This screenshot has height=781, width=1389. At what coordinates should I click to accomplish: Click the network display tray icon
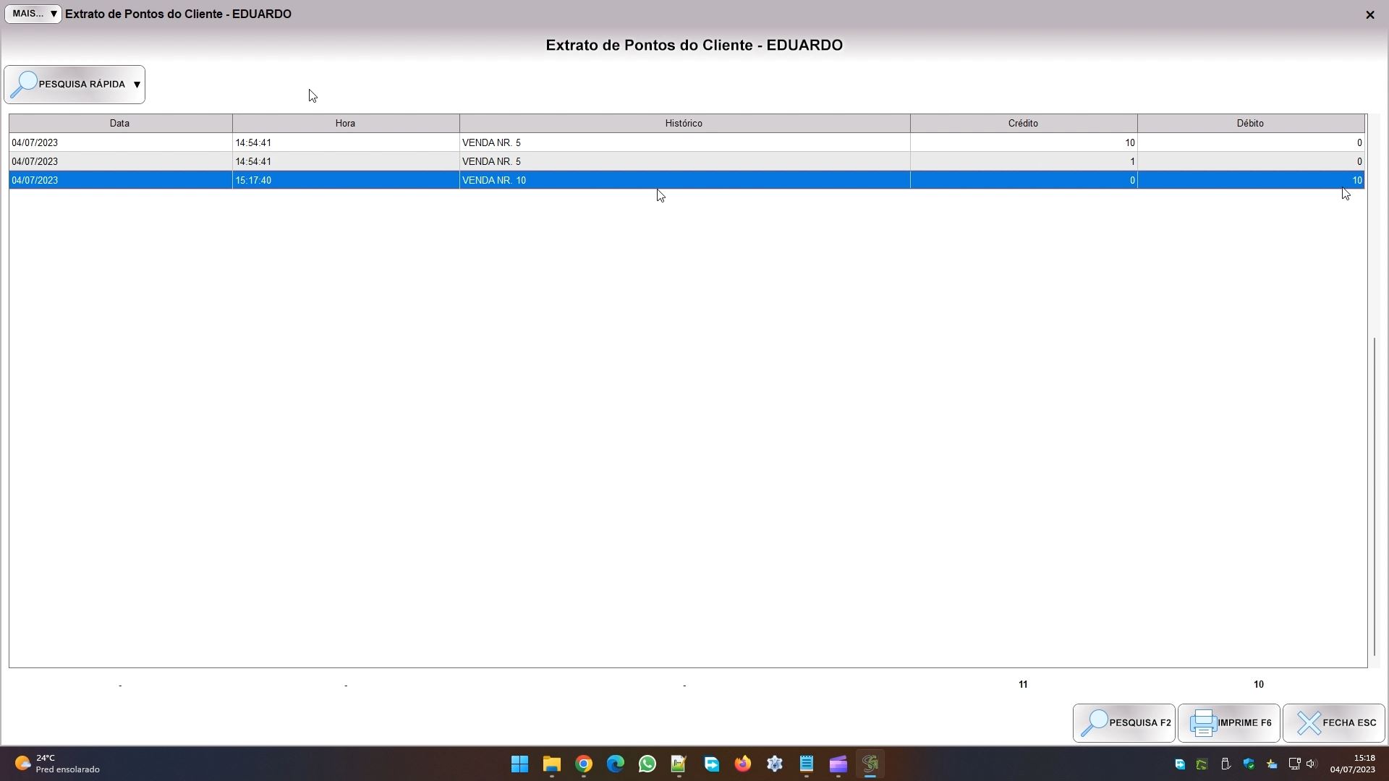click(x=1294, y=764)
